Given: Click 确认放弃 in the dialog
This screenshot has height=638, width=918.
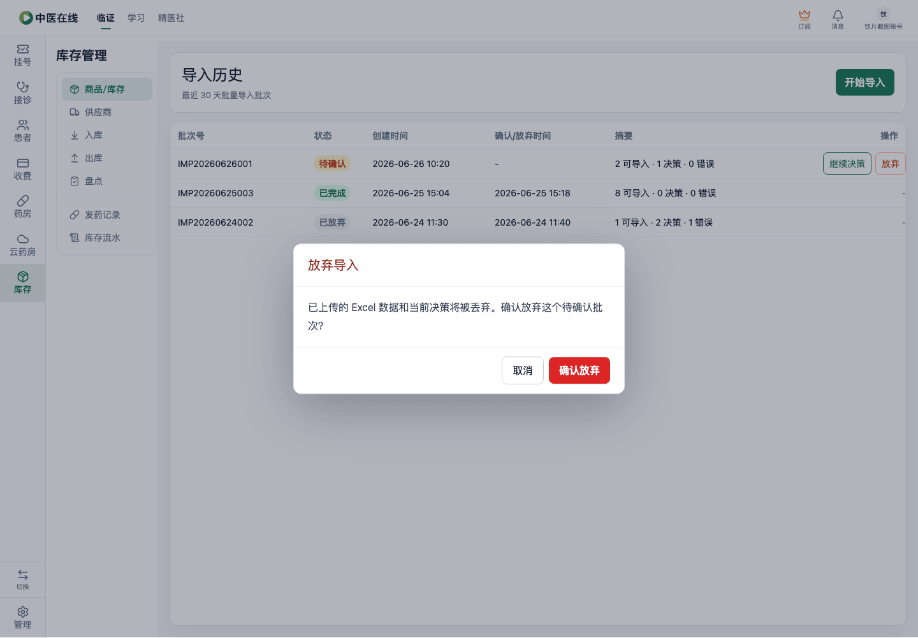Looking at the screenshot, I should point(579,370).
